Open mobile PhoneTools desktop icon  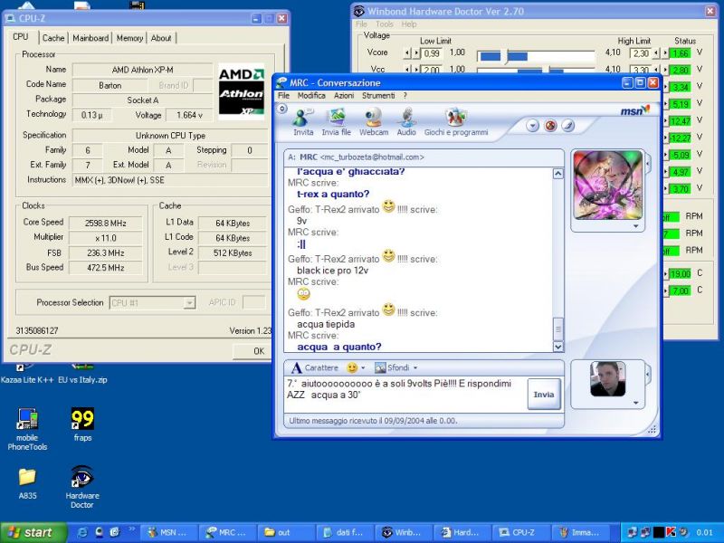[x=27, y=429]
